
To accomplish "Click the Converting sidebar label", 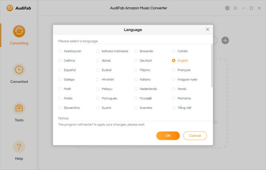I will pos(19,43).
